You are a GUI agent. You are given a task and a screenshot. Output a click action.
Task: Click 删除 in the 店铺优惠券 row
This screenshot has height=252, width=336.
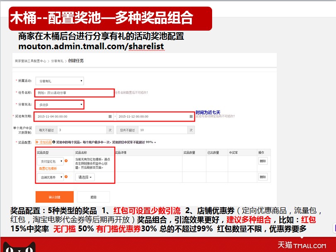point(263,177)
